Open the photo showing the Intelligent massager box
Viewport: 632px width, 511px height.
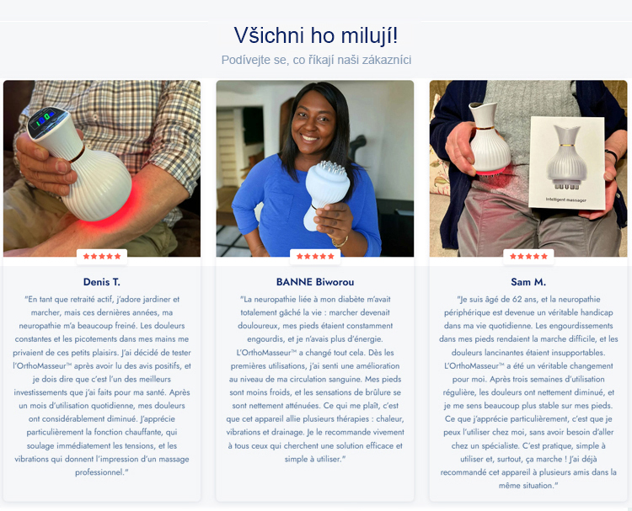coord(528,168)
